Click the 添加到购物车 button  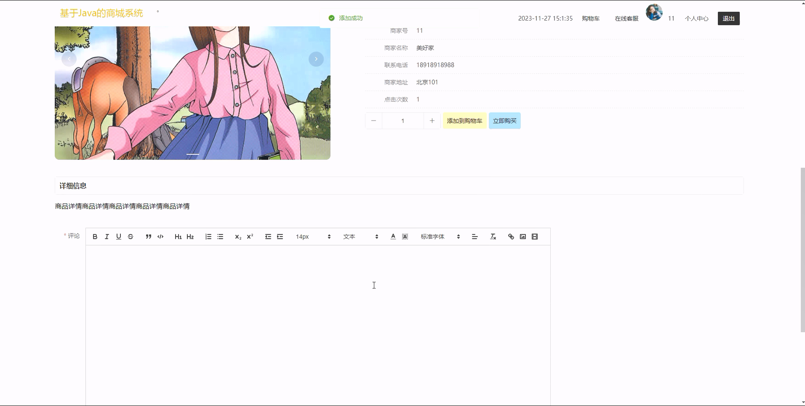click(x=464, y=121)
